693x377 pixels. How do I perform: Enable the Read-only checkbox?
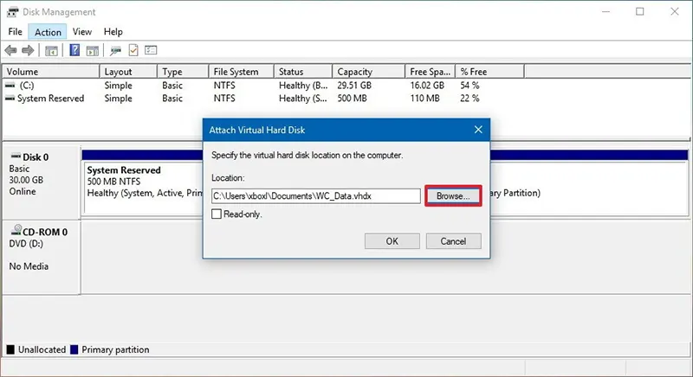pos(217,214)
